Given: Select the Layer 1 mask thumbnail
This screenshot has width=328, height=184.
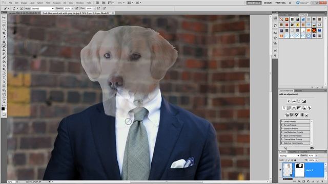Looking at the screenshot, I should point(300,170).
